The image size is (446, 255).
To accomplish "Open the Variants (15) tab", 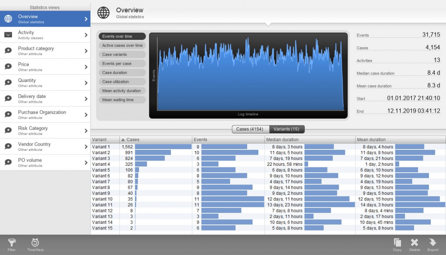I will coord(287,129).
